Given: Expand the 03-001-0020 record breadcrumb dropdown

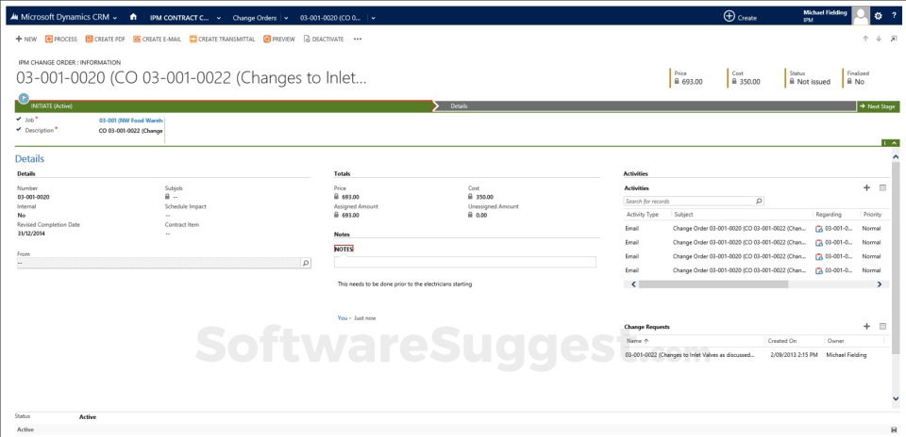Looking at the screenshot, I should (374, 17).
